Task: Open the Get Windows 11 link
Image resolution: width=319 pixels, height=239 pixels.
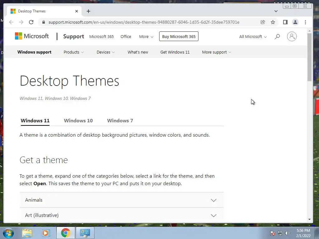Action: pyautogui.click(x=175, y=52)
